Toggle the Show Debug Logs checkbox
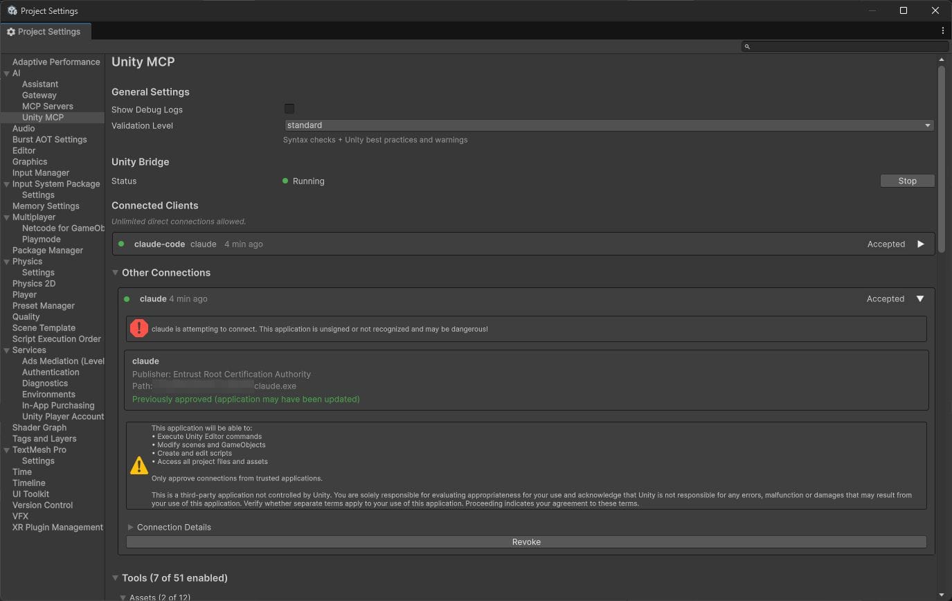 click(x=289, y=109)
